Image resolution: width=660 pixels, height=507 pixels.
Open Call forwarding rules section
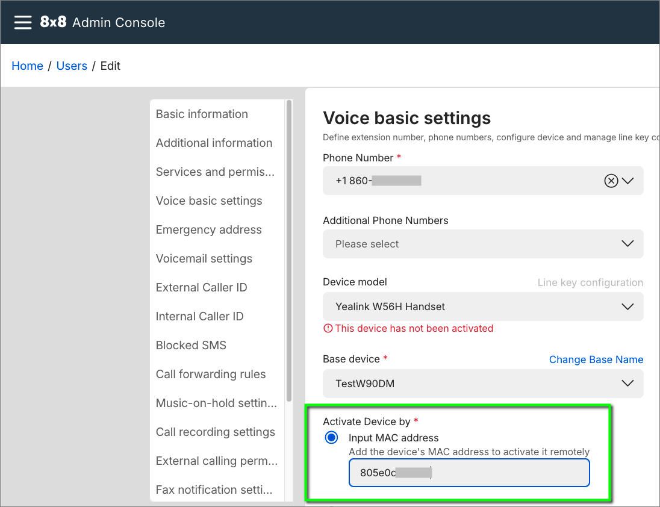[210, 374]
